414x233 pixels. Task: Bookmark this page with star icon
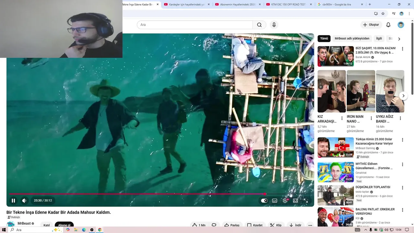click(383, 14)
